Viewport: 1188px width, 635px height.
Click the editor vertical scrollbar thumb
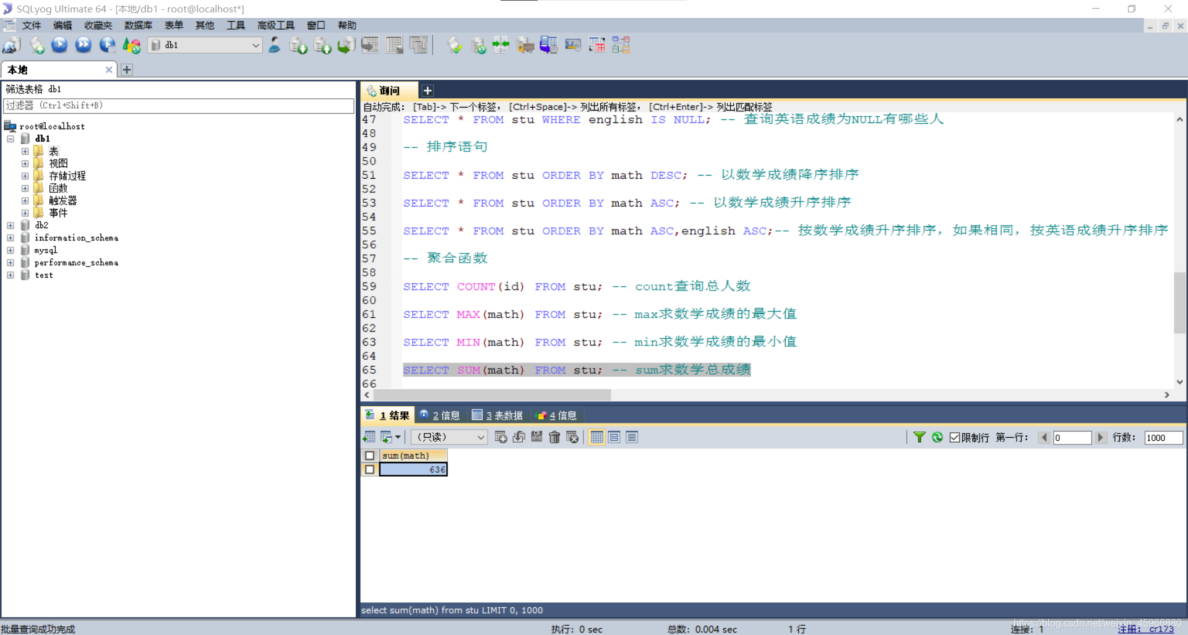coord(1179,302)
